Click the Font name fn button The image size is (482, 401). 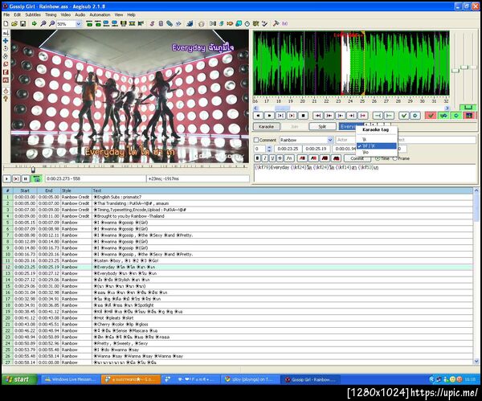pos(289,158)
